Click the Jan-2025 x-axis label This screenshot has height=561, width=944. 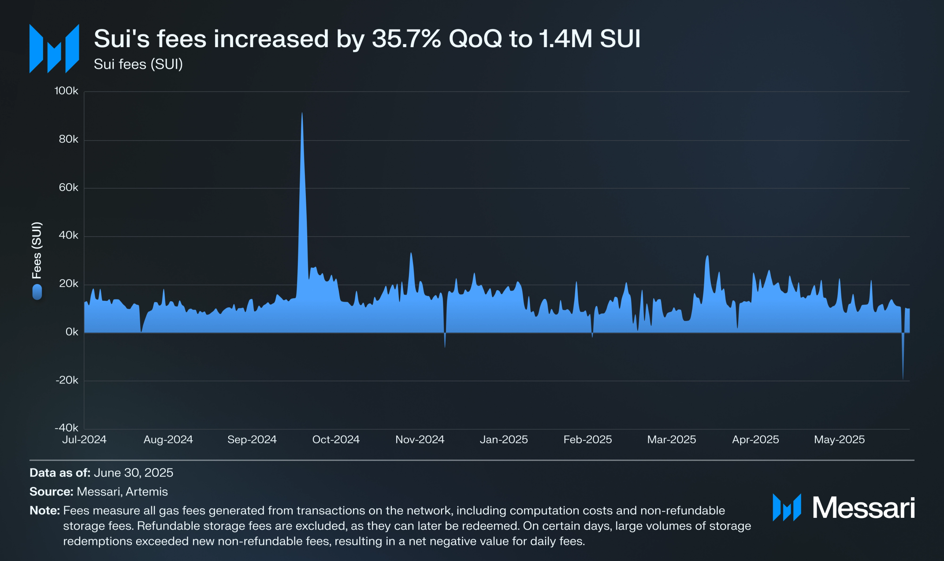[504, 439]
